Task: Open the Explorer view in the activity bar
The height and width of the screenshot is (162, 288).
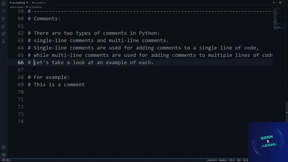Action: point(4,4)
